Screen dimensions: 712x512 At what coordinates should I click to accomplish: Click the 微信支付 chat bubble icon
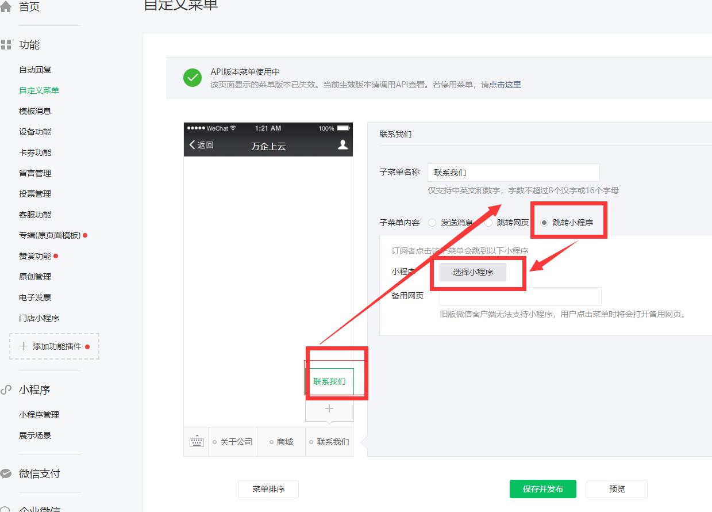tap(6, 474)
